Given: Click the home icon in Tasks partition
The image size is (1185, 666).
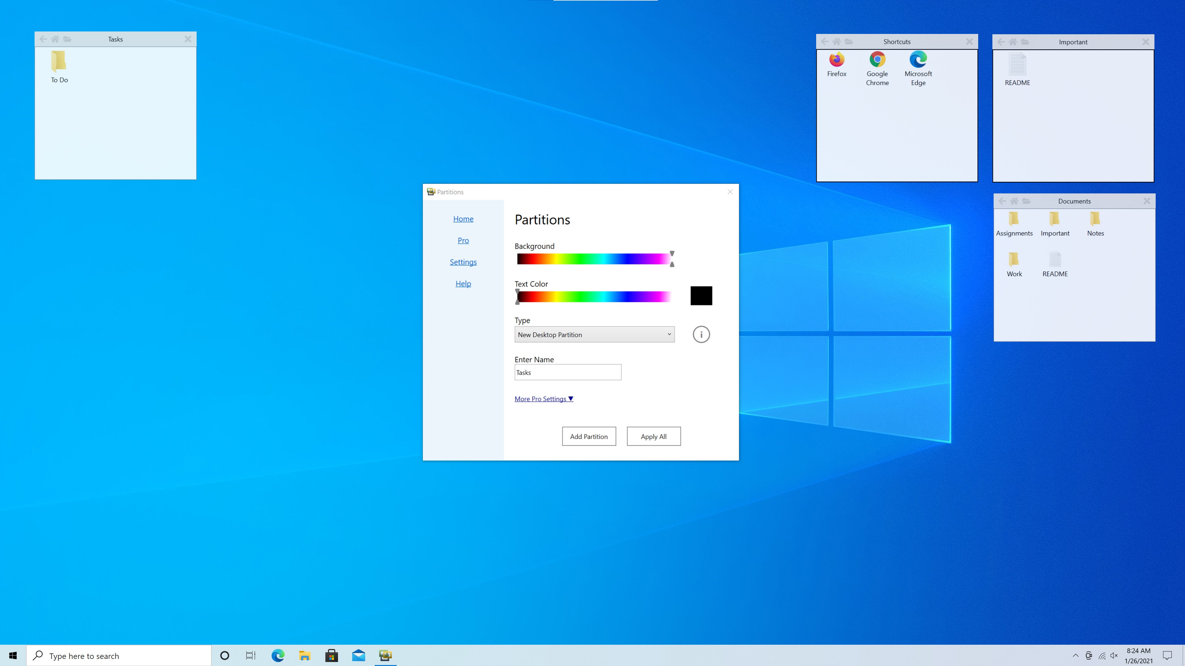Looking at the screenshot, I should [x=55, y=39].
